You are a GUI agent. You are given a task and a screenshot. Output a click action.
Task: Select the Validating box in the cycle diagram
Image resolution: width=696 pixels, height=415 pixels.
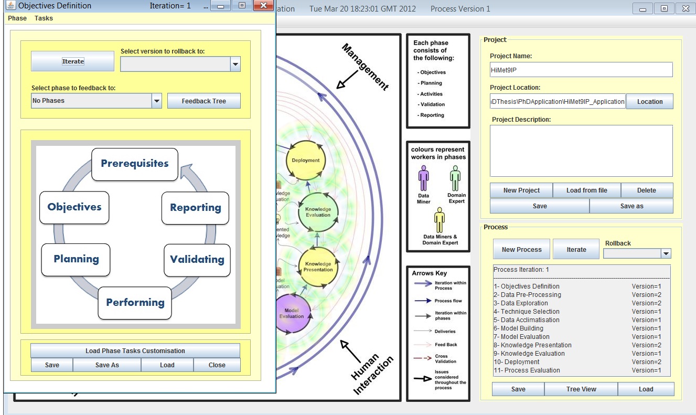pyautogui.click(x=197, y=260)
